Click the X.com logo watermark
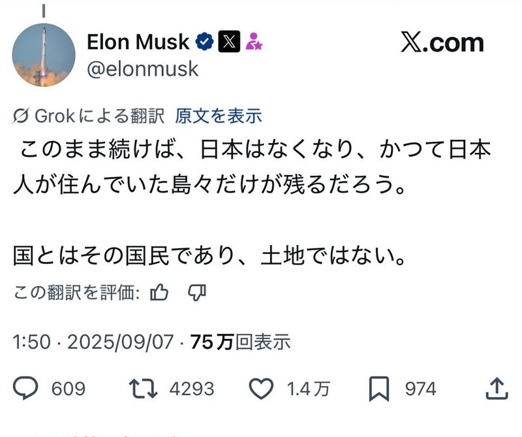This screenshot has height=437, width=522. coord(442,43)
